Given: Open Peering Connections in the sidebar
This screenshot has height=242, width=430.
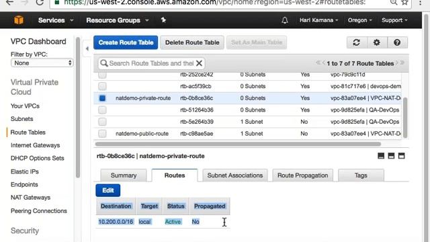Looking at the screenshot, I should (39, 210).
